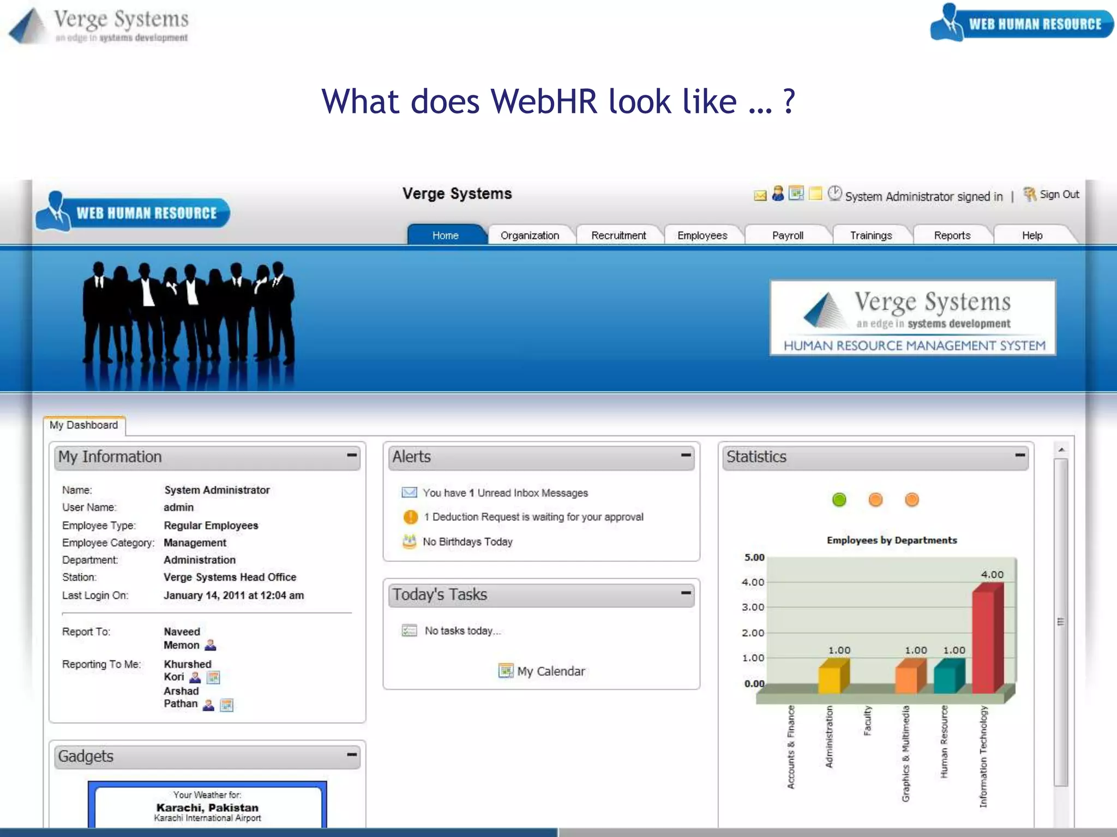Click the My Calendar icon

(506, 670)
